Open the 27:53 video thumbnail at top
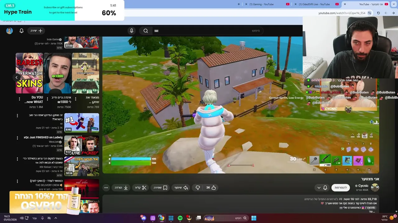 pos(82,42)
